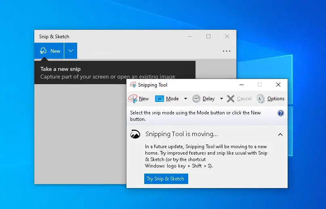This screenshot has height=209, width=326.
Task: Click the 'Snip & Sketch' window title text
Action: point(54,37)
